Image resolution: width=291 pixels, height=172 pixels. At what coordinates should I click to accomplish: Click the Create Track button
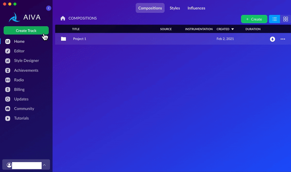pos(26,31)
